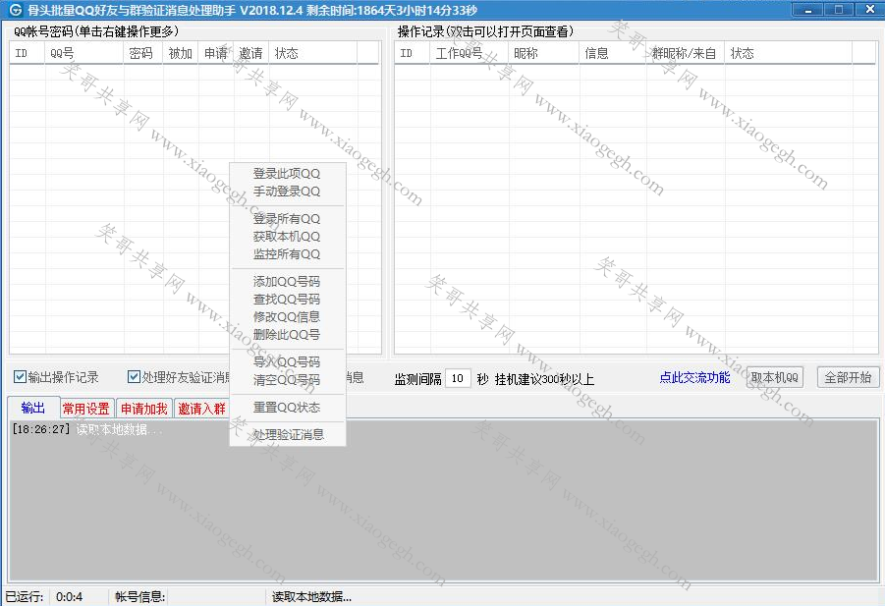This screenshot has width=885, height=606.
Task: Click the 申请 column header
Action: coord(216,53)
